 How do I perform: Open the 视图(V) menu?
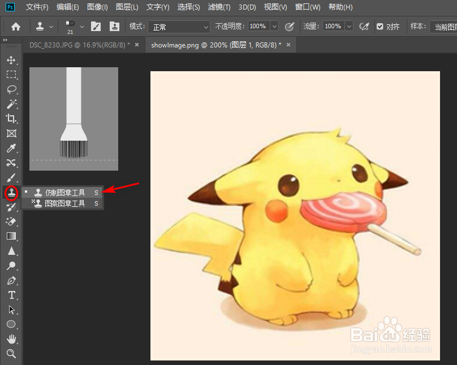tap(275, 7)
